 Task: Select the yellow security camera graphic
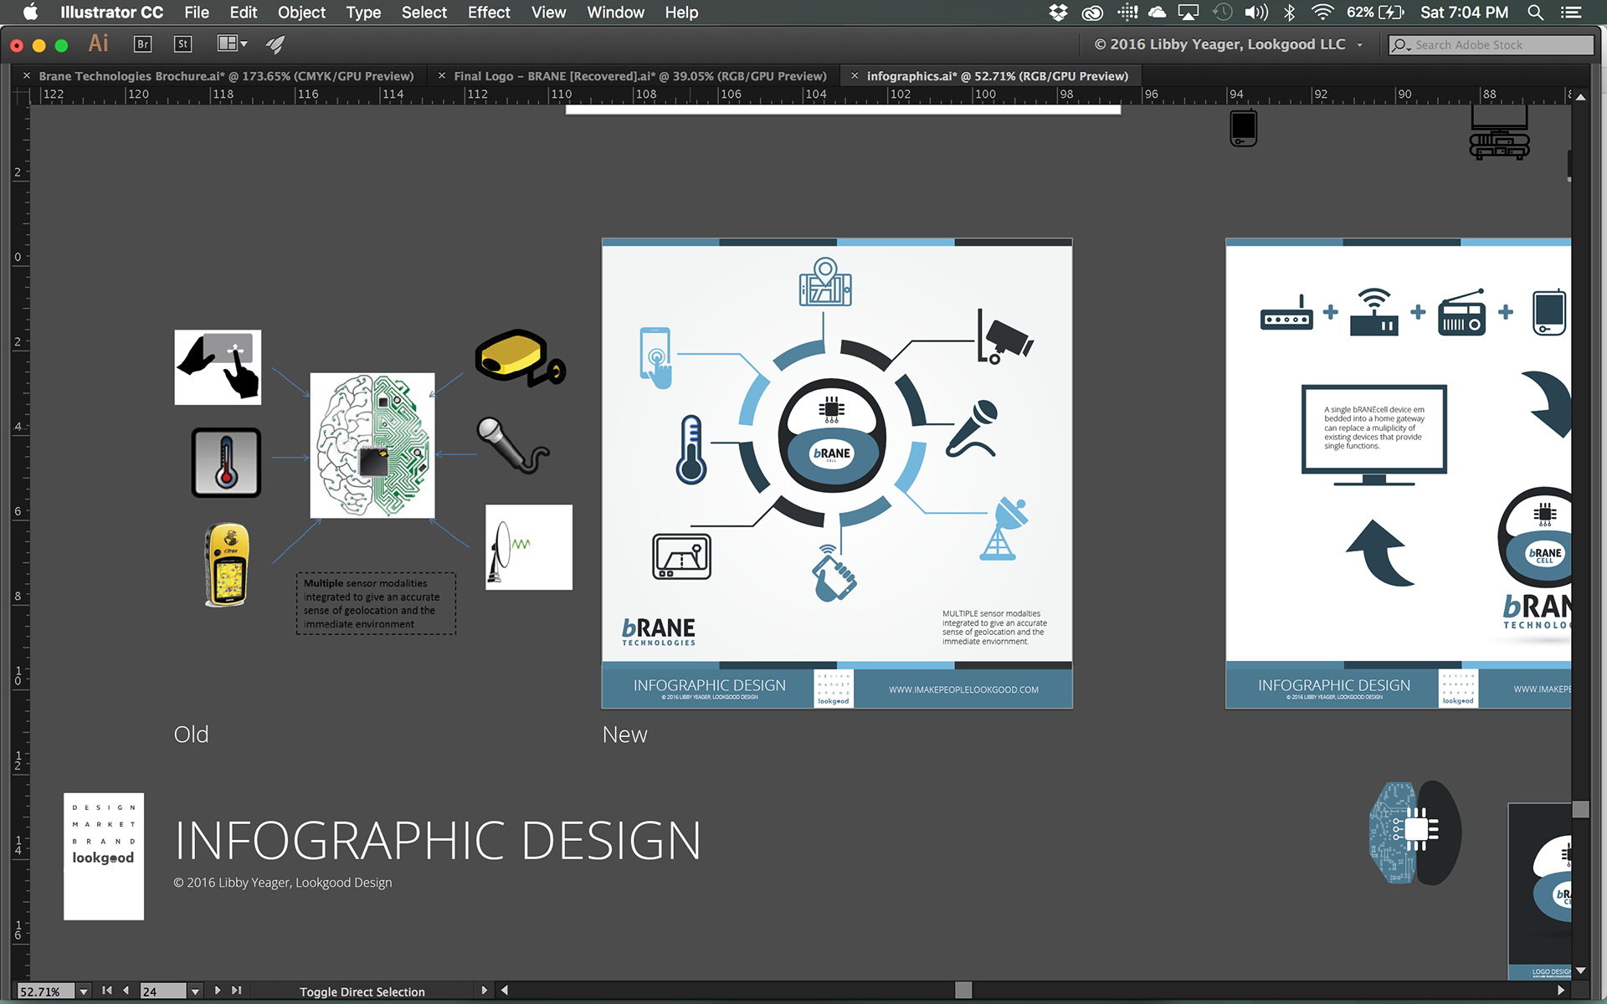521,358
